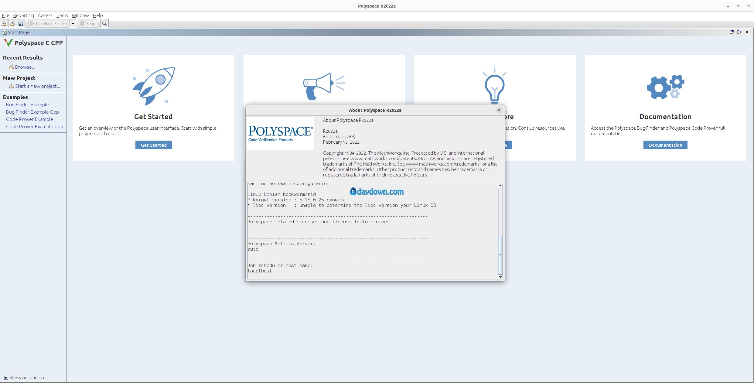Click the Examples section header
This screenshot has width=754, height=383.
[x=15, y=97]
